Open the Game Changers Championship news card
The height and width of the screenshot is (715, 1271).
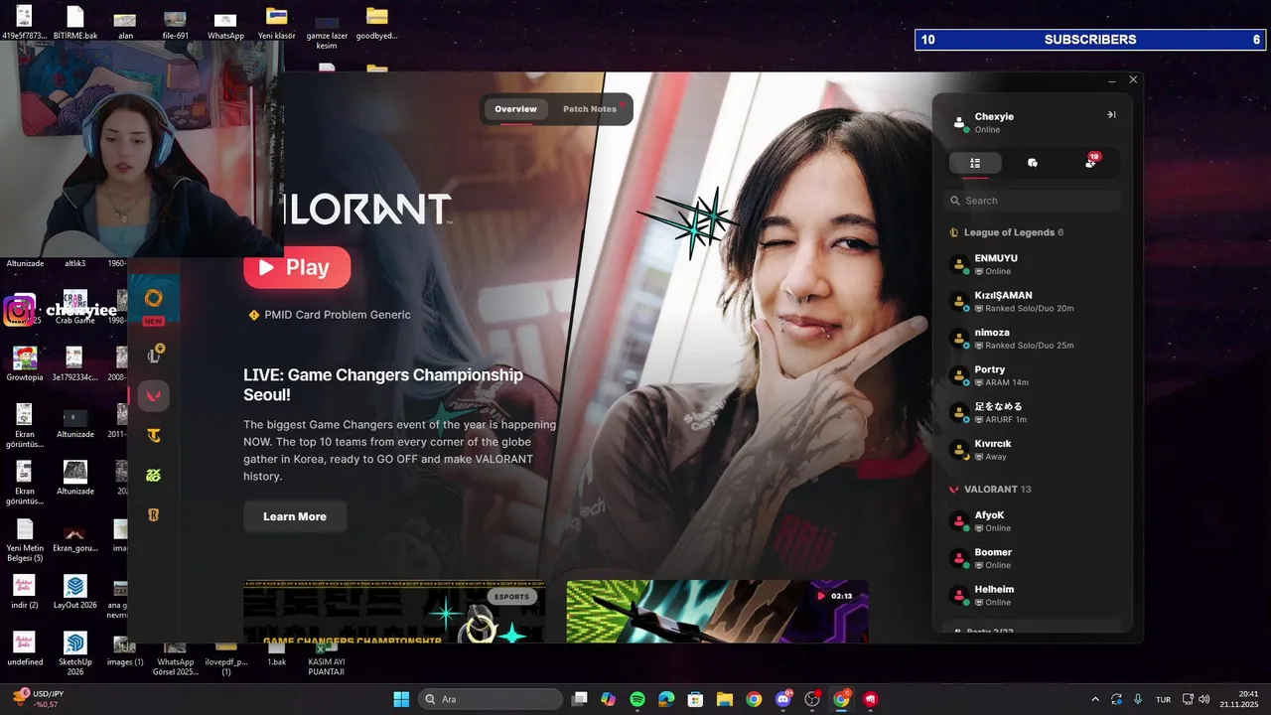pyautogui.click(x=394, y=611)
